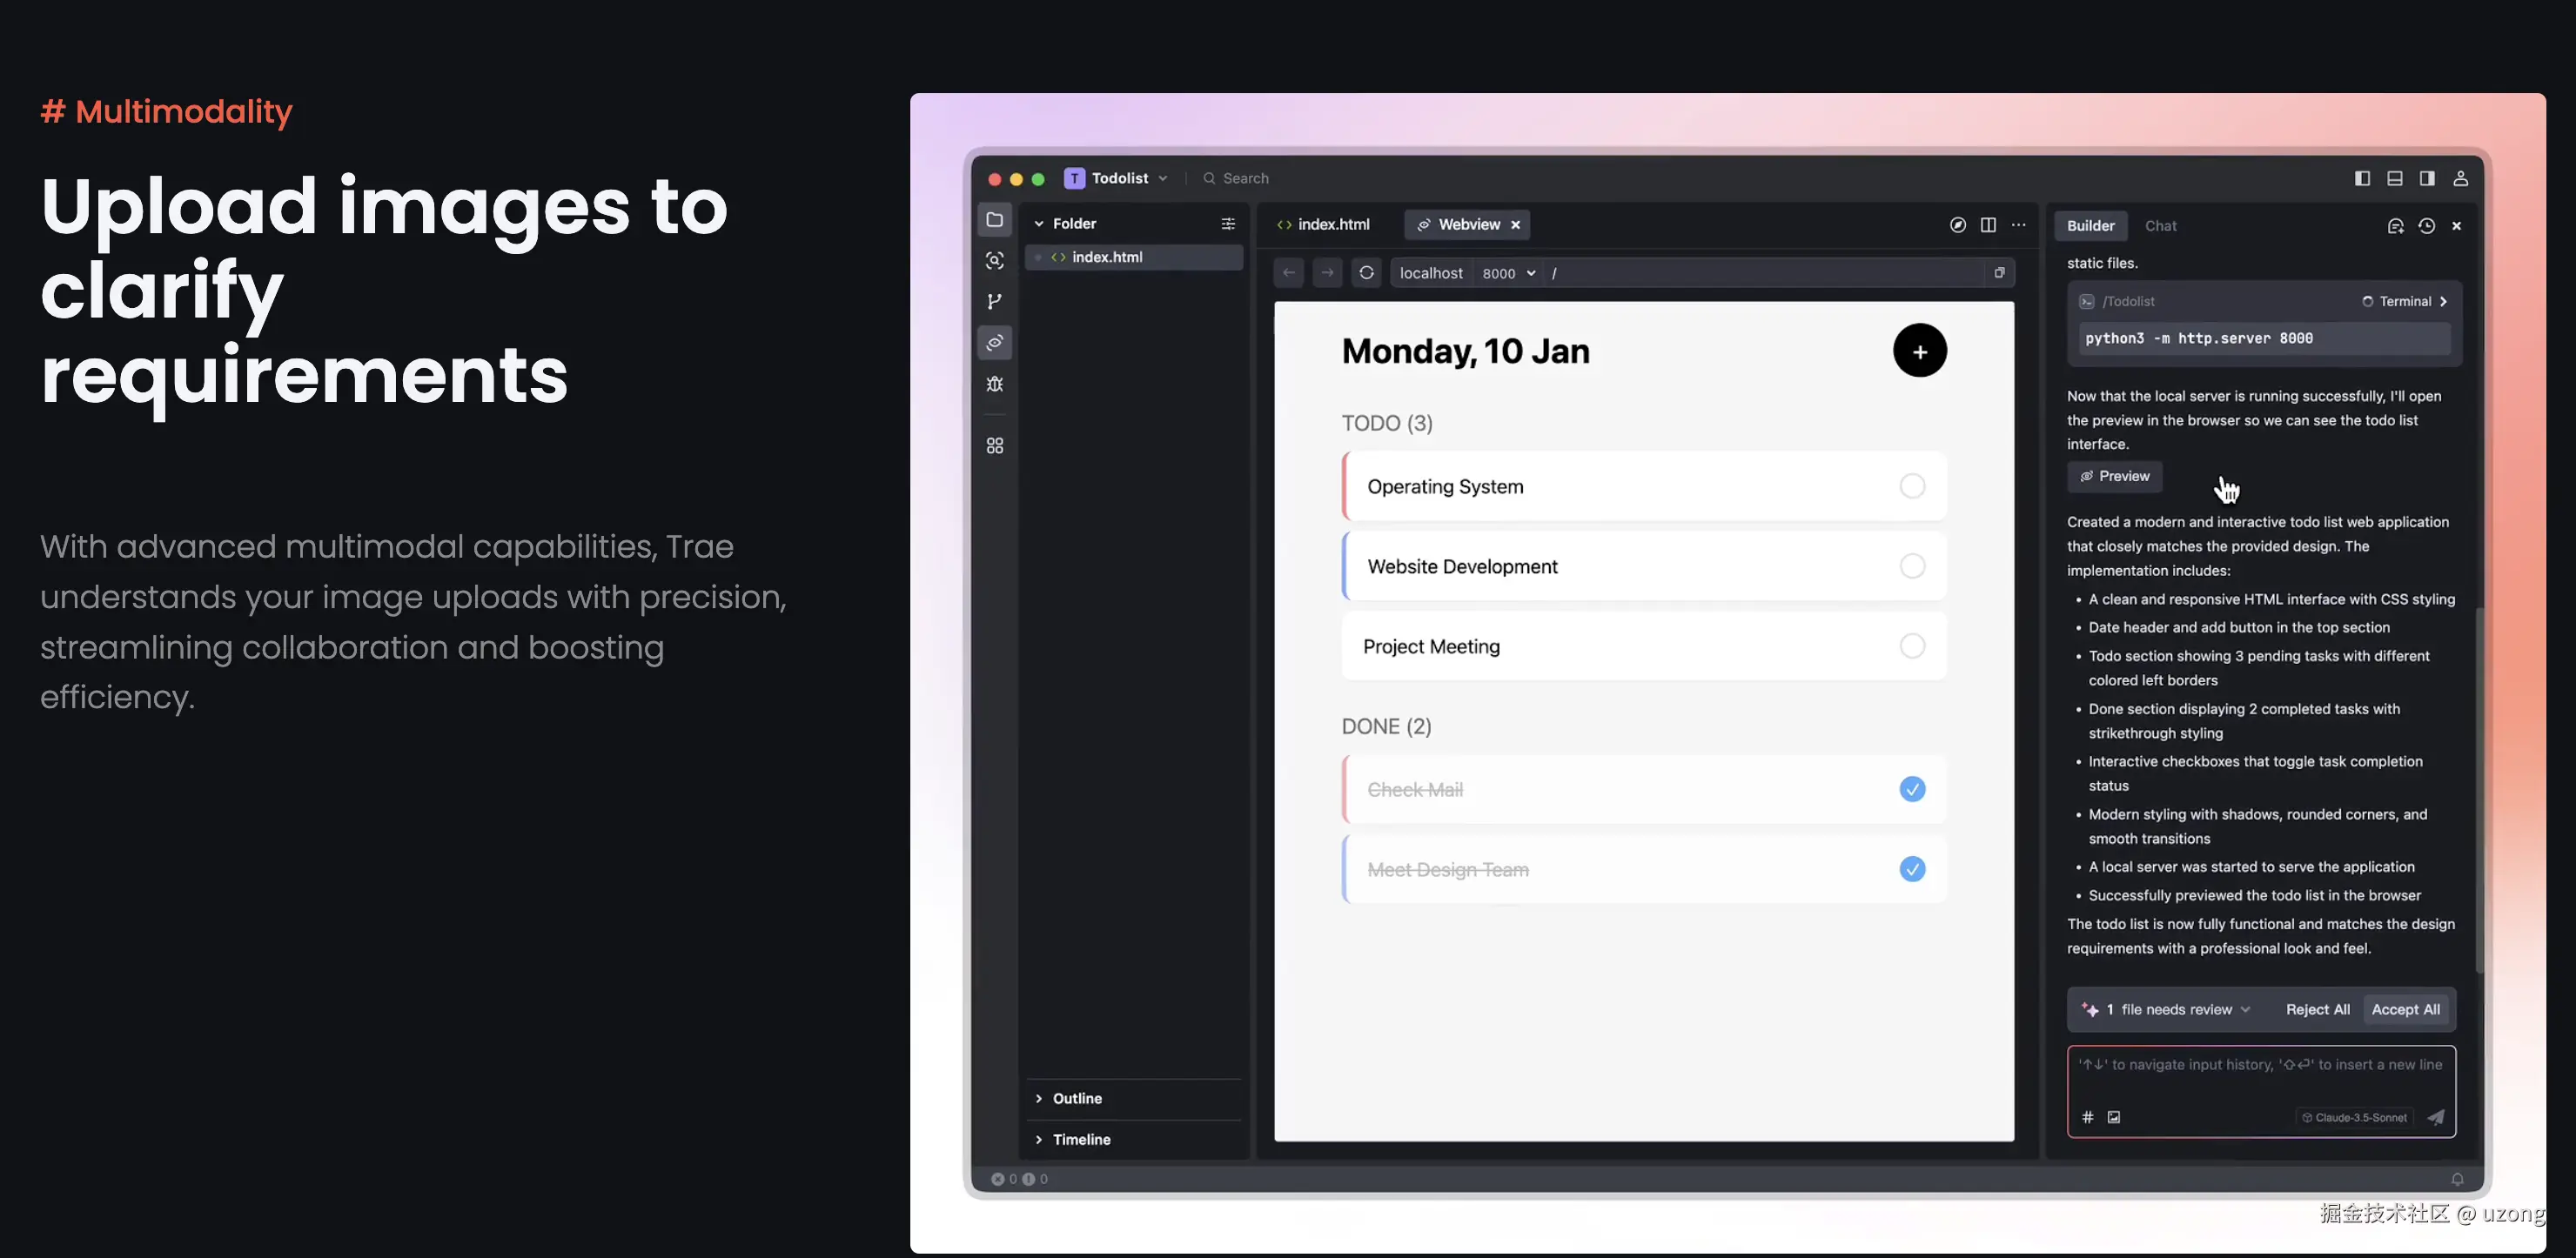Click the image upload icon in chat input
This screenshot has height=1258, width=2576.
[x=2114, y=1117]
